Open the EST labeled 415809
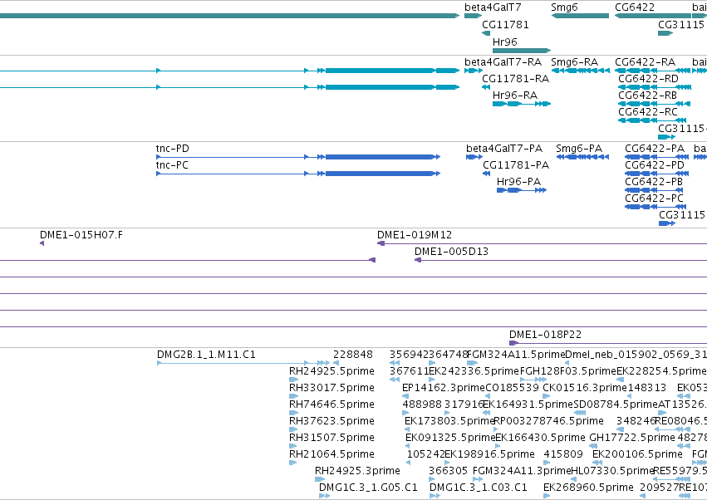 tap(563, 454)
